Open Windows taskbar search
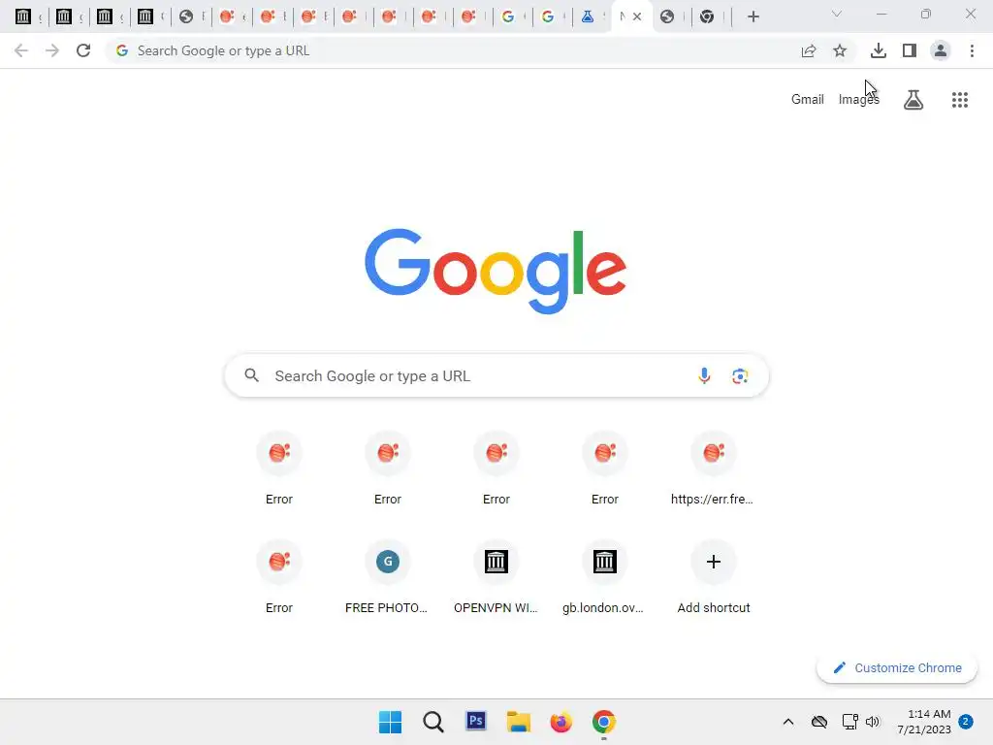Screen dimensions: 993x745 tap(433, 722)
